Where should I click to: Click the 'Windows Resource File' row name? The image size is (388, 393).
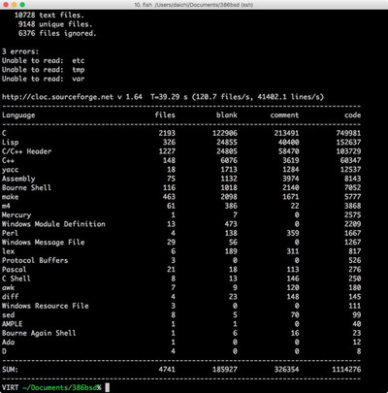point(46,306)
